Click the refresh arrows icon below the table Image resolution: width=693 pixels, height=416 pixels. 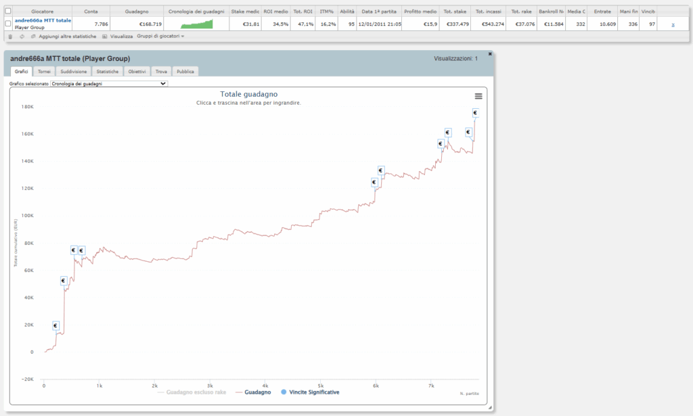pyautogui.click(x=22, y=37)
